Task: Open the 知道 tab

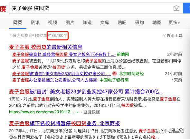Action: (87, 22)
